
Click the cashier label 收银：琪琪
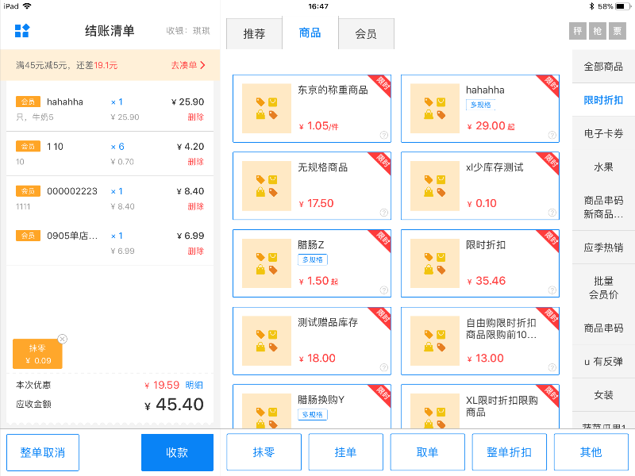coord(188,31)
